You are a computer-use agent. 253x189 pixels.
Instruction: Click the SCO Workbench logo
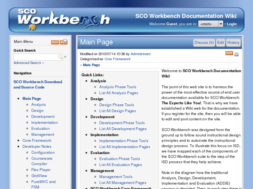point(64,20)
